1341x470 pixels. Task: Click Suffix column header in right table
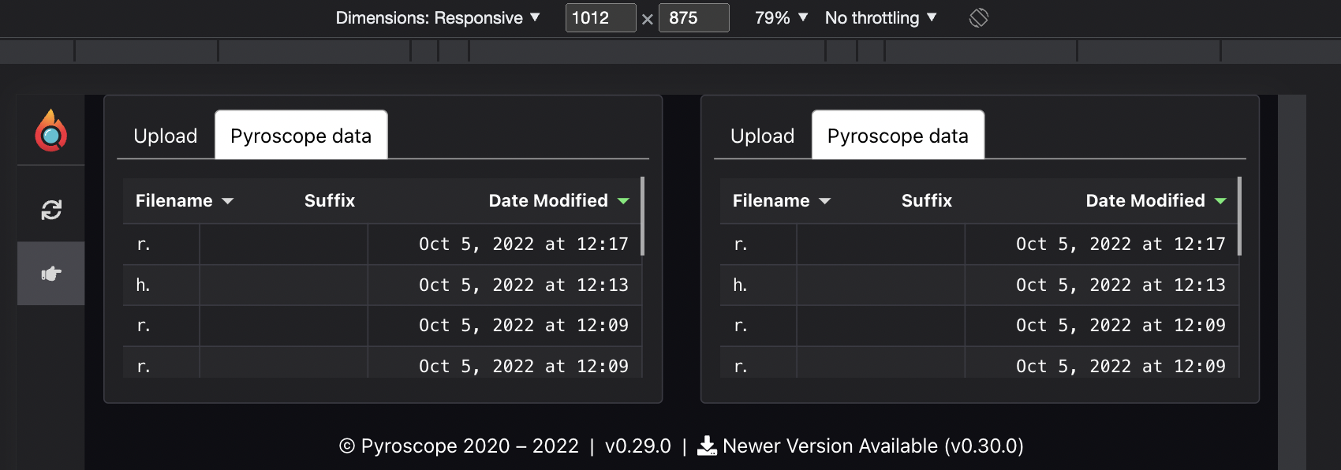coord(927,200)
